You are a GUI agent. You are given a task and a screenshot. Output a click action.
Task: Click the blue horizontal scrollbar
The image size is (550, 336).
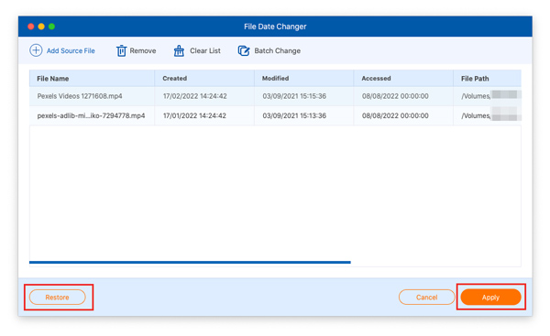pyautogui.click(x=190, y=262)
